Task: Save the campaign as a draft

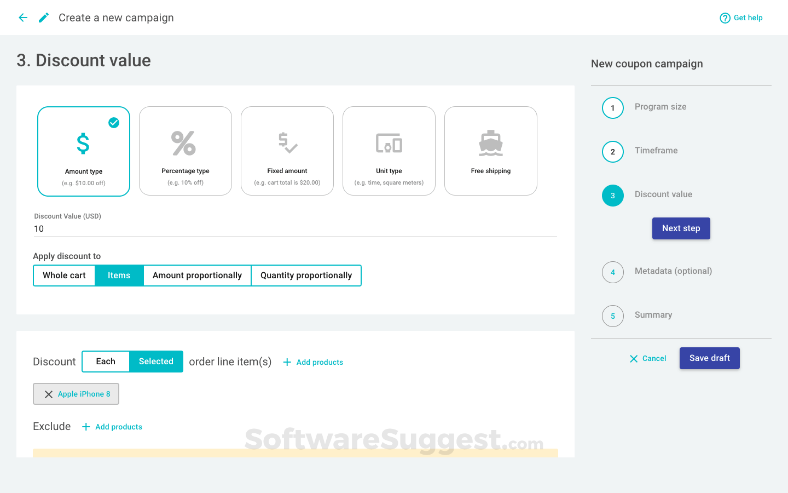Action: pos(709,358)
